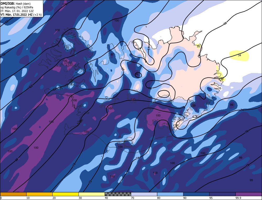This screenshot has height=200, width=262.
Task: Click the checkered gray 40–70 legend swatch
Action: (x=118, y=194)
